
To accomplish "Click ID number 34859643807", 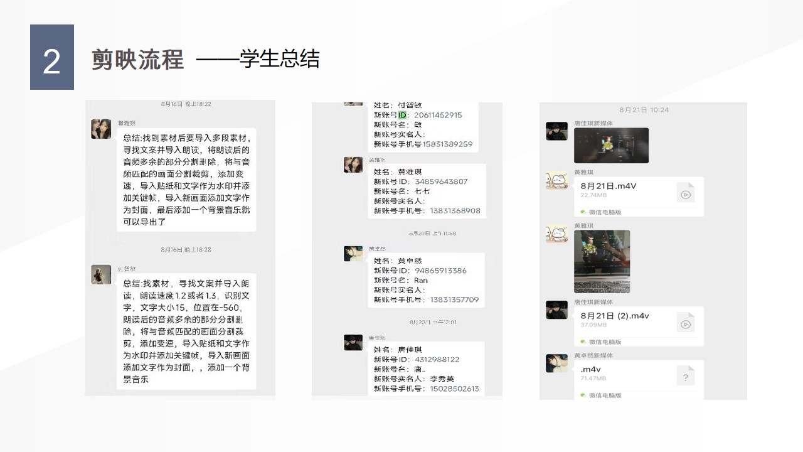I will 440,181.
